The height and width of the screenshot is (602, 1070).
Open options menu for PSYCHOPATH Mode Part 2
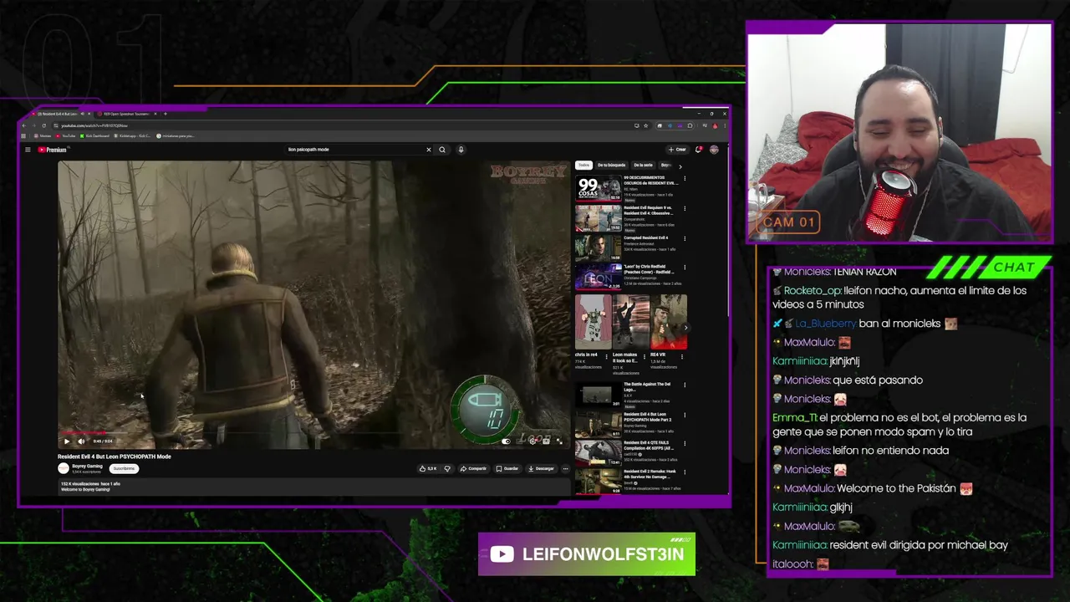685,415
